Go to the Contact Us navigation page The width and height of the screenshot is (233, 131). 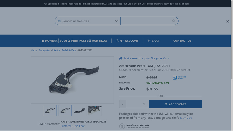coord(182,41)
